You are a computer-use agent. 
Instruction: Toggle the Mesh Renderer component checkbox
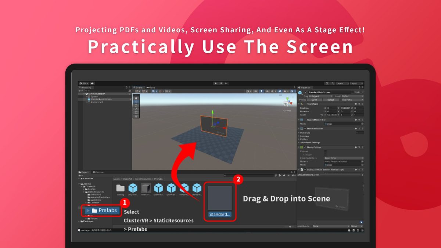pos(305,128)
